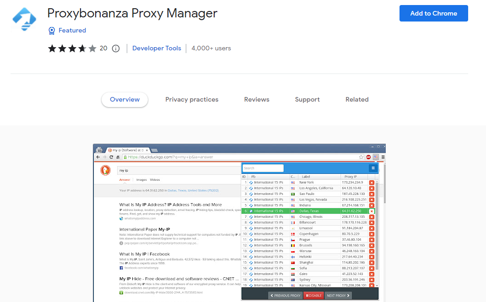The height and width of the screenshot is (302, 486).
Task: Click the Search field in proxy popup
Action: (x=263, y=168)
